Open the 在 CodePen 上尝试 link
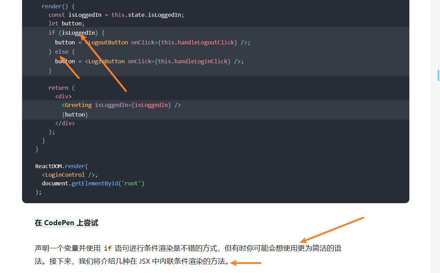 point(66,222)
